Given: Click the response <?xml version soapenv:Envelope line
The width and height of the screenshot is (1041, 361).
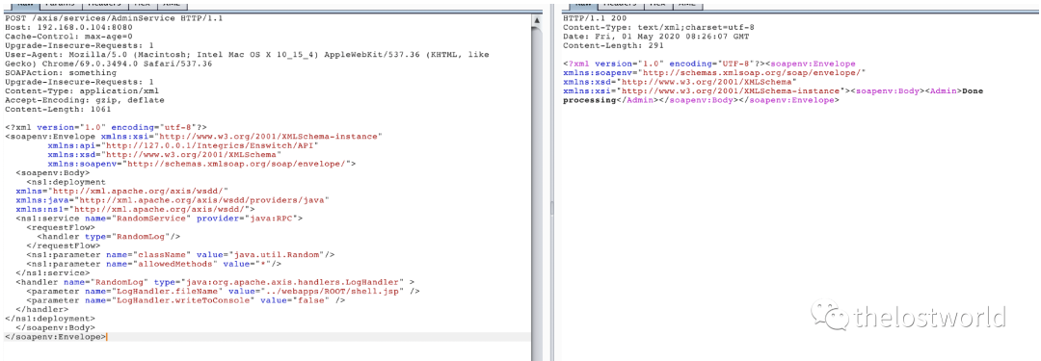Looking at the screenshot, I should (x=709, y=64).
